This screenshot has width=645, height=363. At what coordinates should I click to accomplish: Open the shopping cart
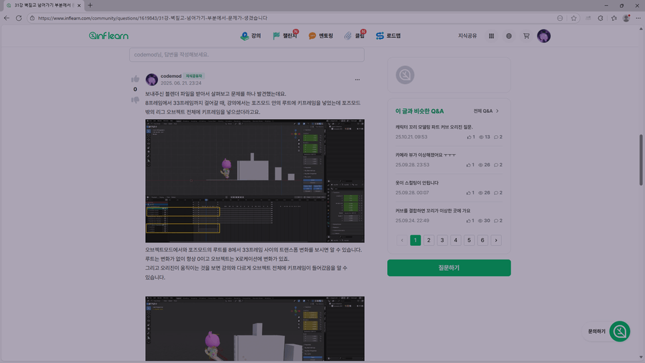click(x=526, y=36)
